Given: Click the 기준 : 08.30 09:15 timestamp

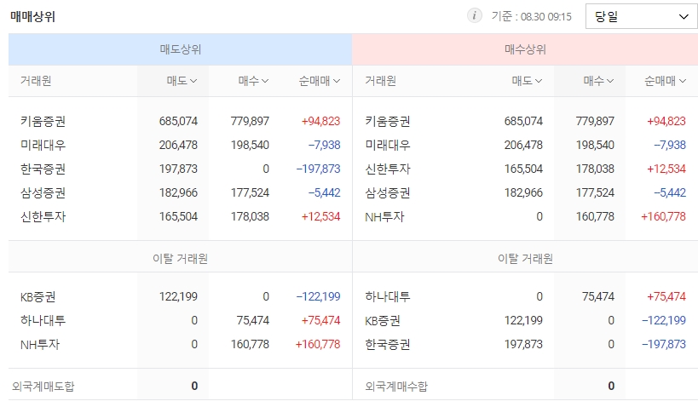Looking at the screenshot, I should (532, 16).
